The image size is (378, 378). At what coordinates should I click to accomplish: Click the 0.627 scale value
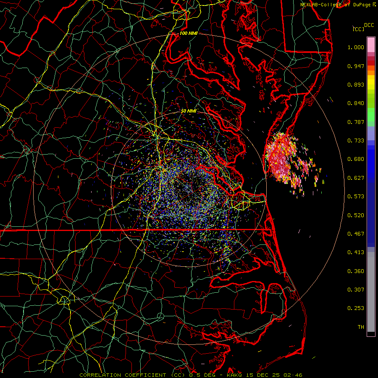[x=356, y=178]
